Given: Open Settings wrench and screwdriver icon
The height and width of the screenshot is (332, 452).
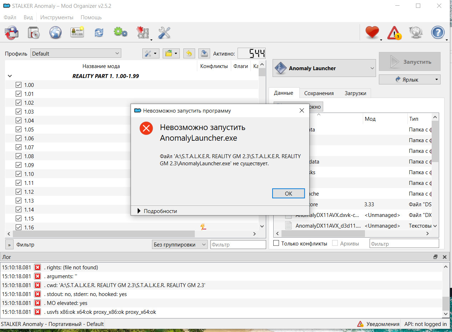Looking at the screenshot, I should (164, 33).
